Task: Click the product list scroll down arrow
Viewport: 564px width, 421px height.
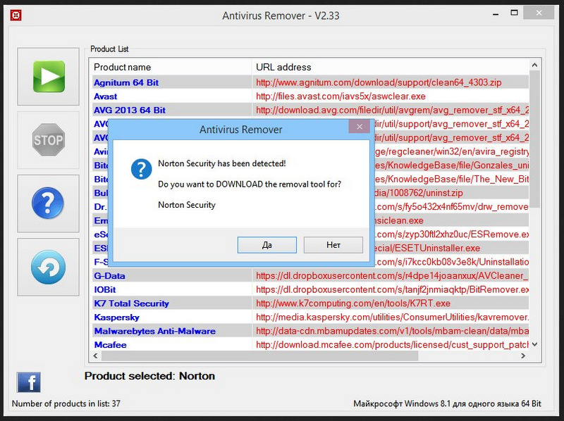Action: pyautogui.click(x=534, y=344)
